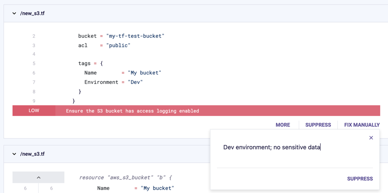Confirm SUPPRESS in the popup

[x=360, y=179]
